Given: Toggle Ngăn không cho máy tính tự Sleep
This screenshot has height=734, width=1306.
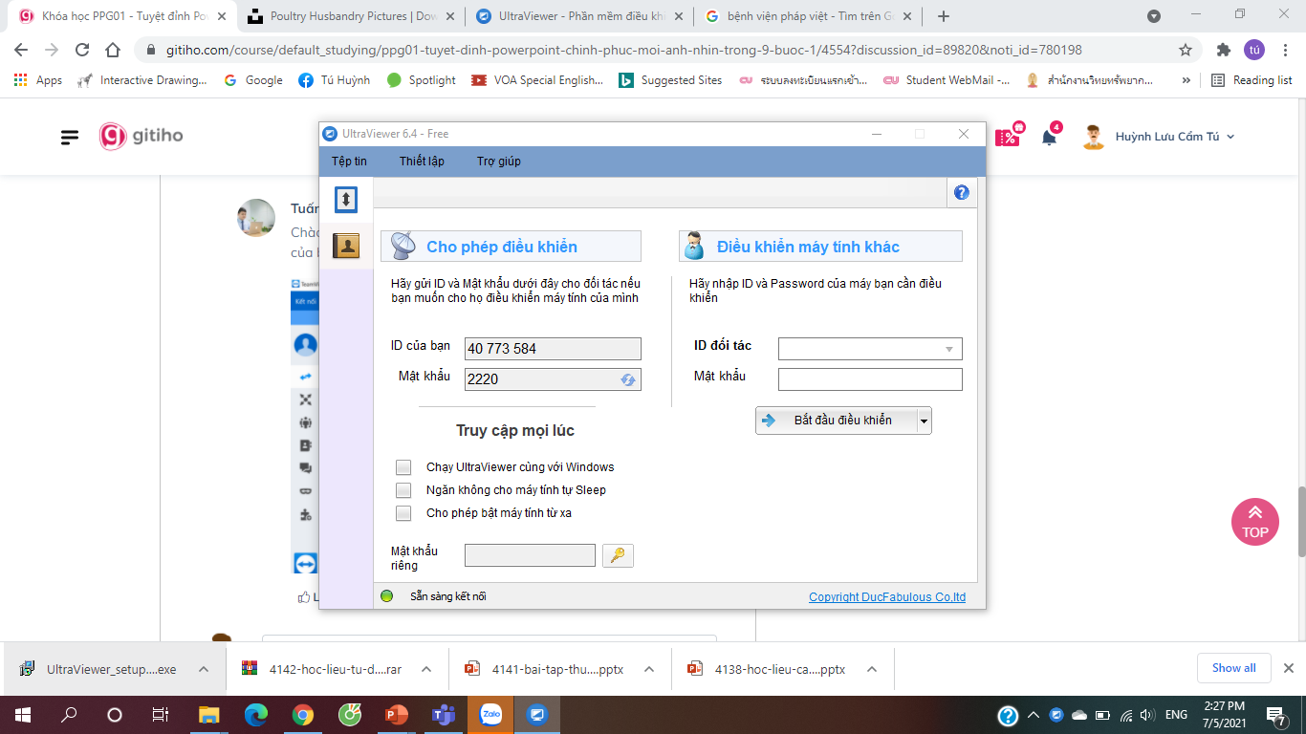Looking at the screenshot, I should pyautogui.click(x=403, y=490).
